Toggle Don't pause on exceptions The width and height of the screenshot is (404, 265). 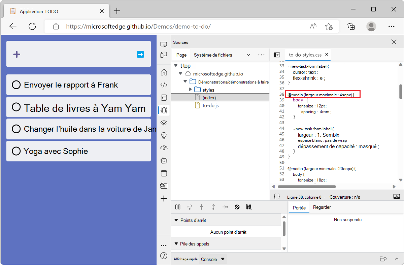click(x=249, y=207)
